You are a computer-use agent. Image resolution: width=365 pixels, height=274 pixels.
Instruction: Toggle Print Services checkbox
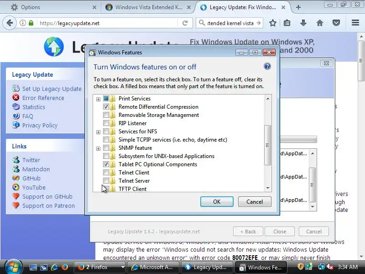pos(106,99)
